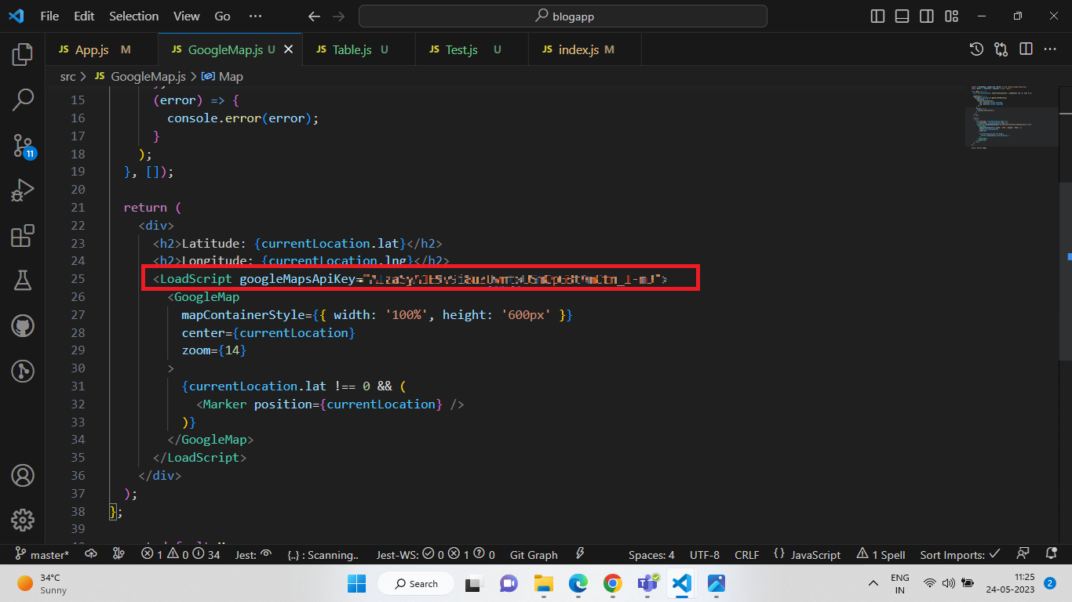The width and height of the screenshot is (1072, 602).
Task: Open the GitHub view in activity bar
Action: point(23,326)
